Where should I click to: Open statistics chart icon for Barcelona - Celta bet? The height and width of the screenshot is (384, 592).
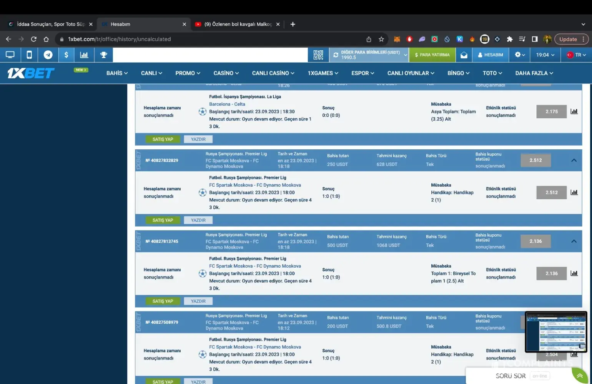[x=574, y=111]
